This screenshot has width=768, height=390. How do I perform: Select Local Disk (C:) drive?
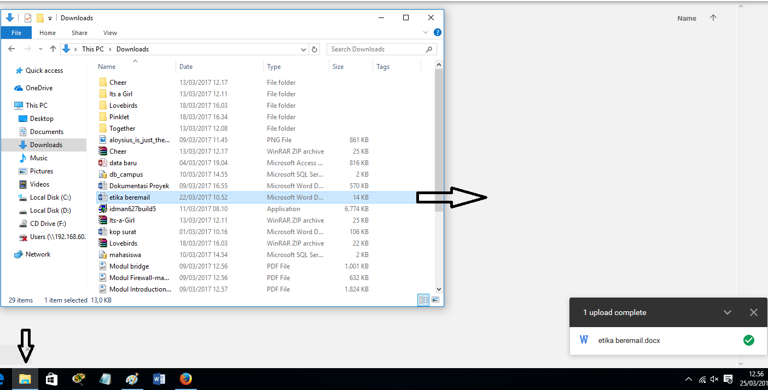pos(50,197)
